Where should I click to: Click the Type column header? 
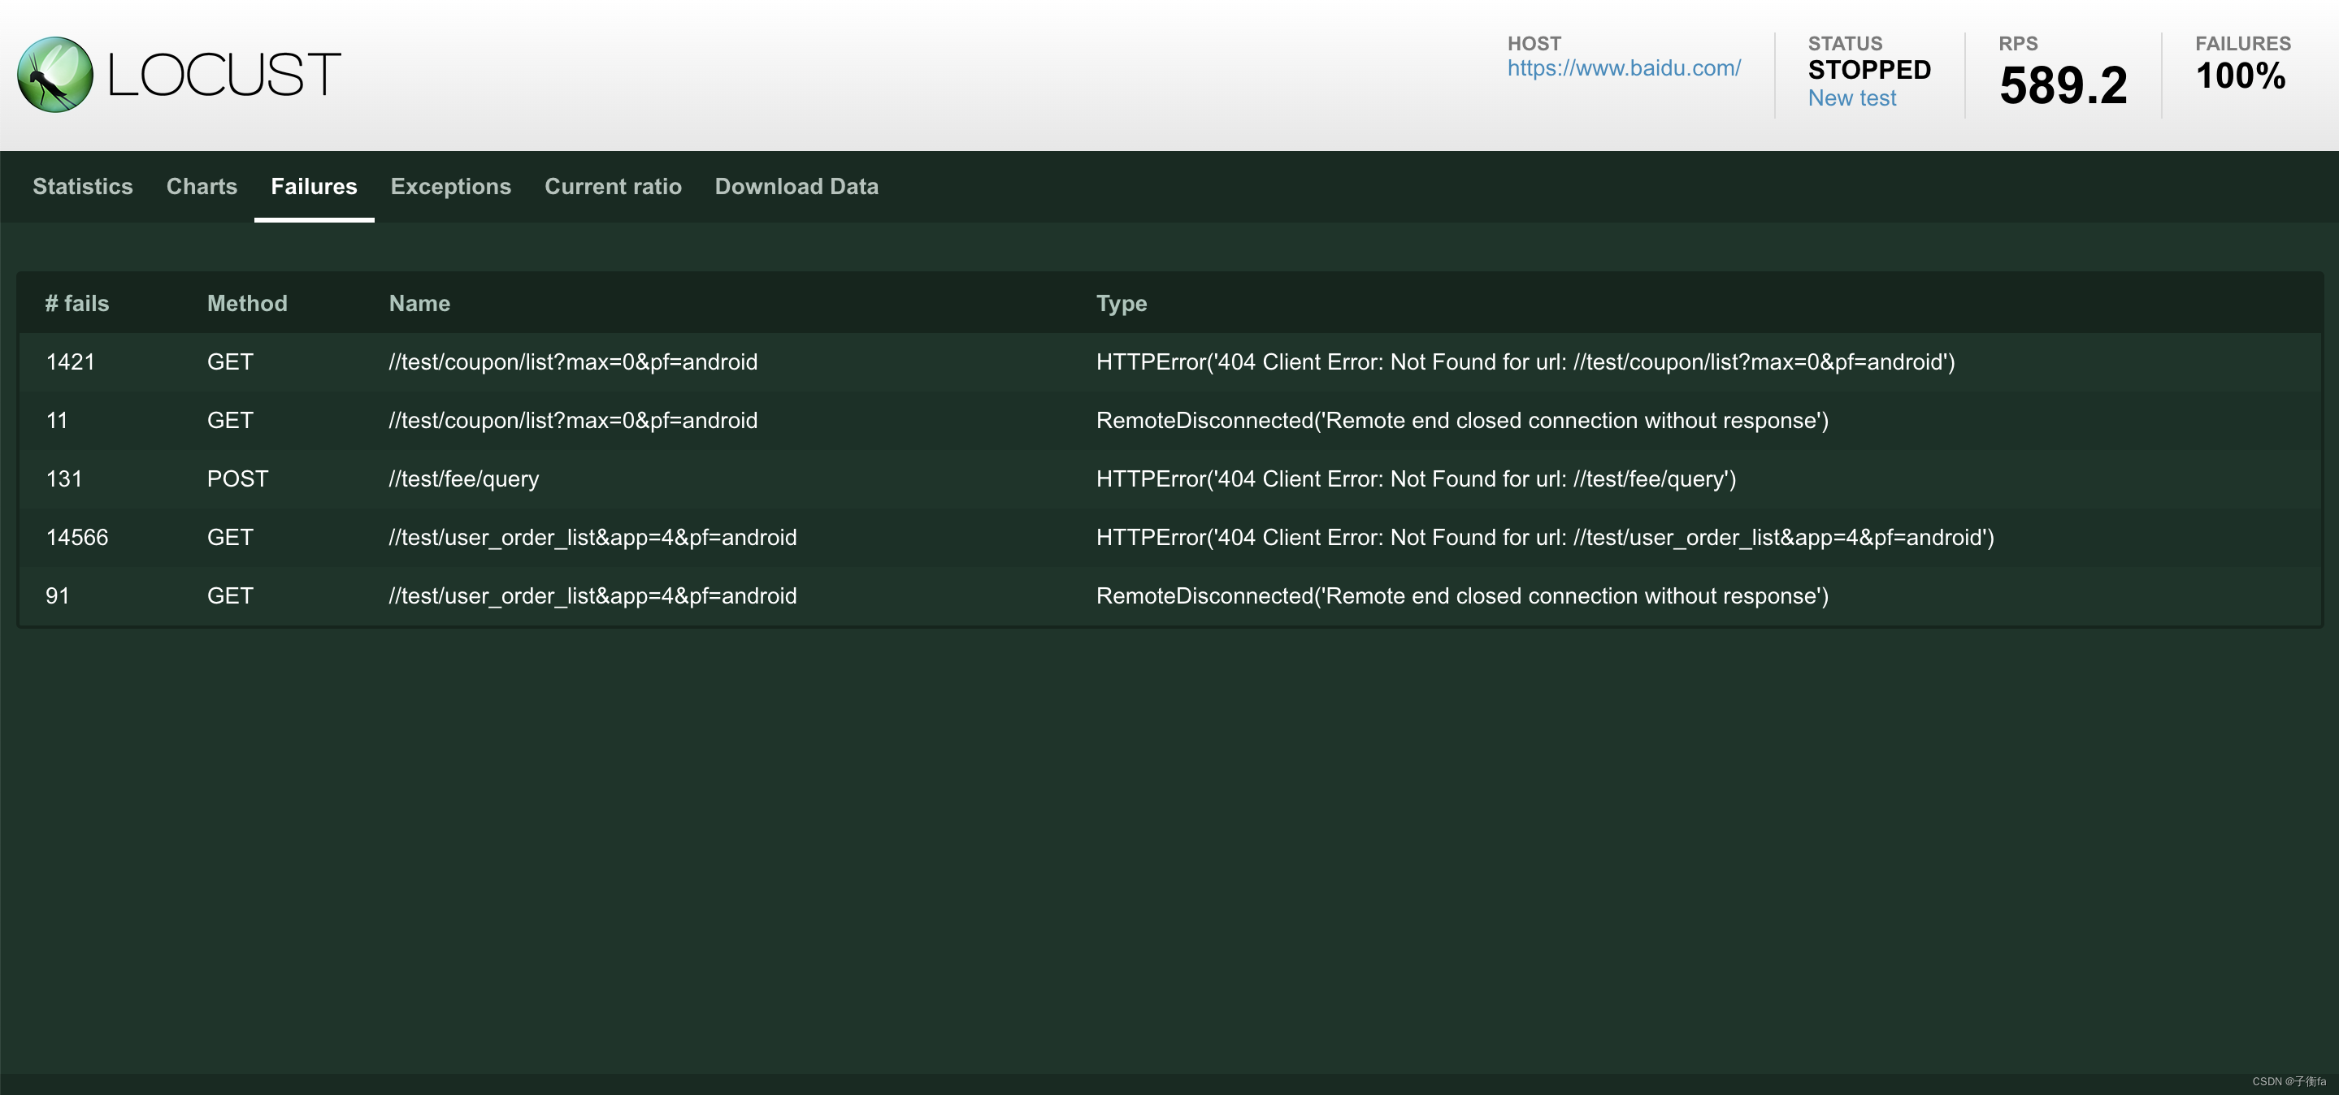coord(1122,303)
